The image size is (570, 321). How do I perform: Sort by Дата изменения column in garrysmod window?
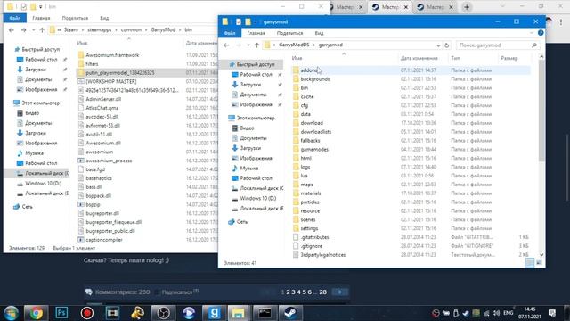coord(419,58)
